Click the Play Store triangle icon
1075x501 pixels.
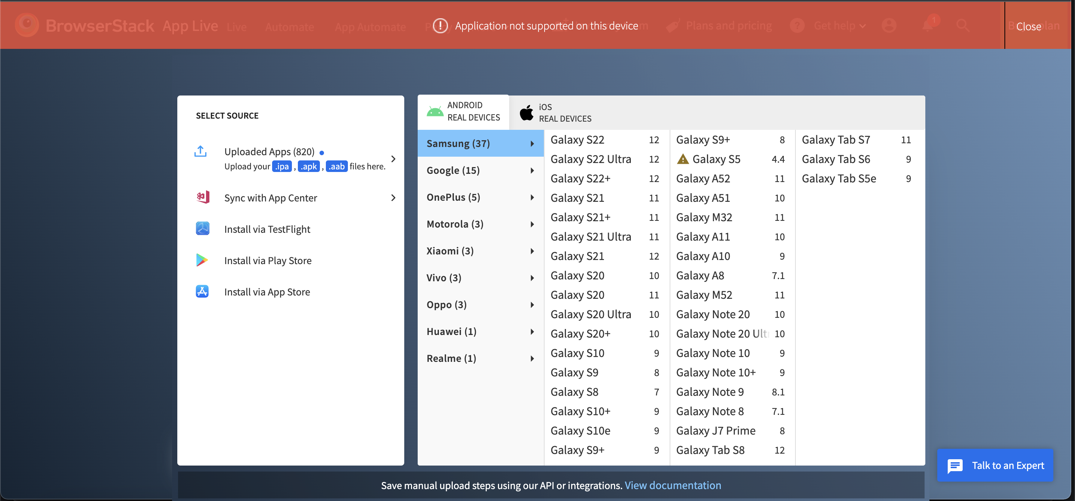coord(202,260)
